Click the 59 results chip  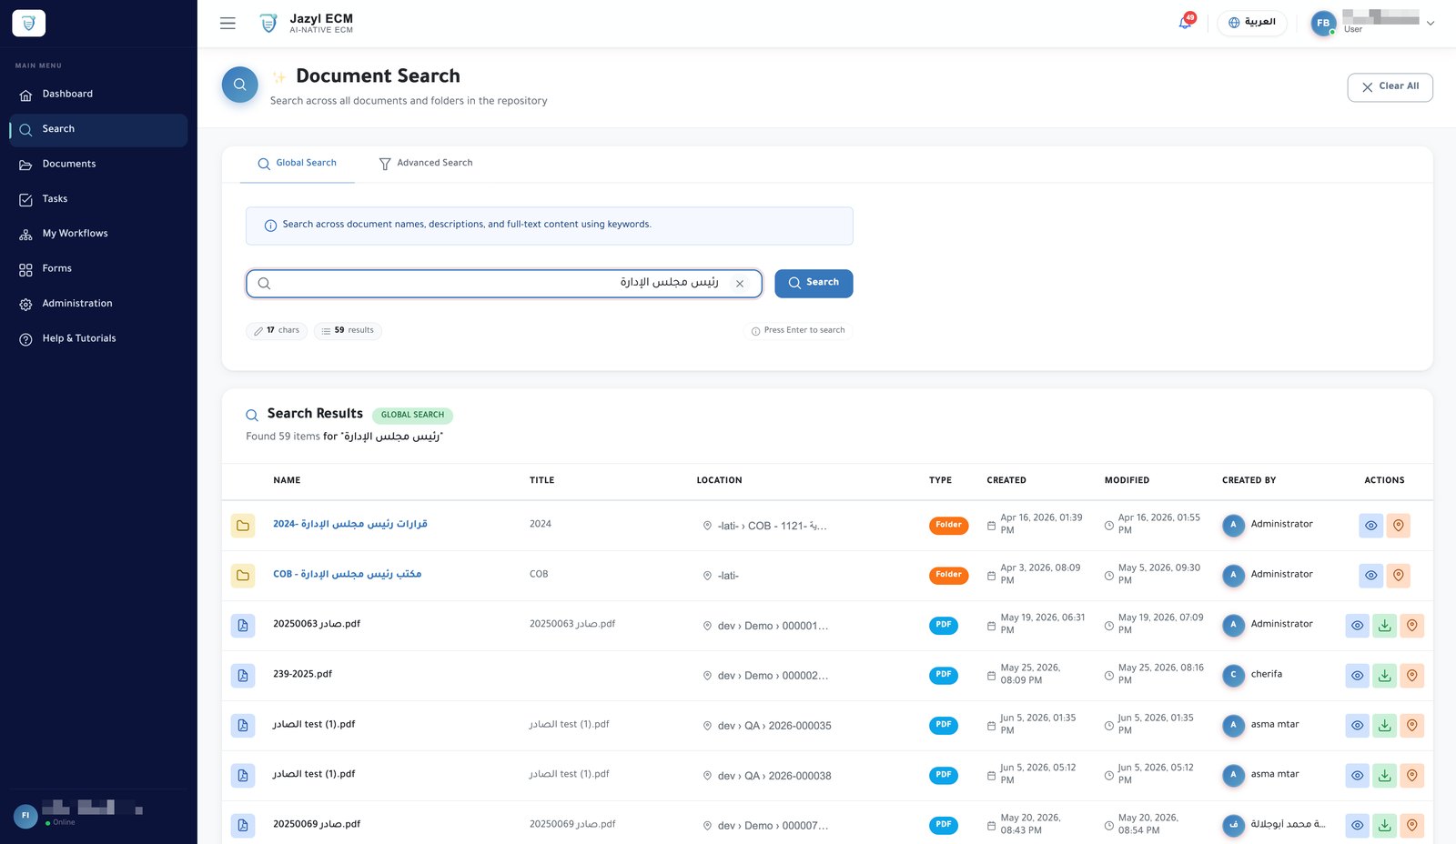tap(348, 331)
